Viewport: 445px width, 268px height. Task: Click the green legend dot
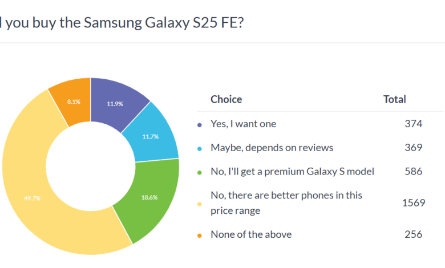coord(199,172)
